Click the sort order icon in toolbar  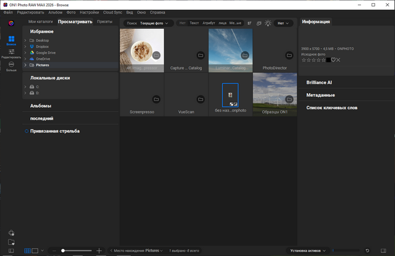[249, 23]
